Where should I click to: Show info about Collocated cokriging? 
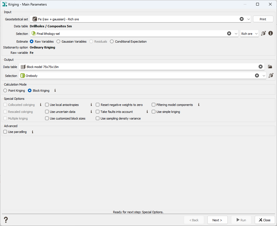(40, 105)
